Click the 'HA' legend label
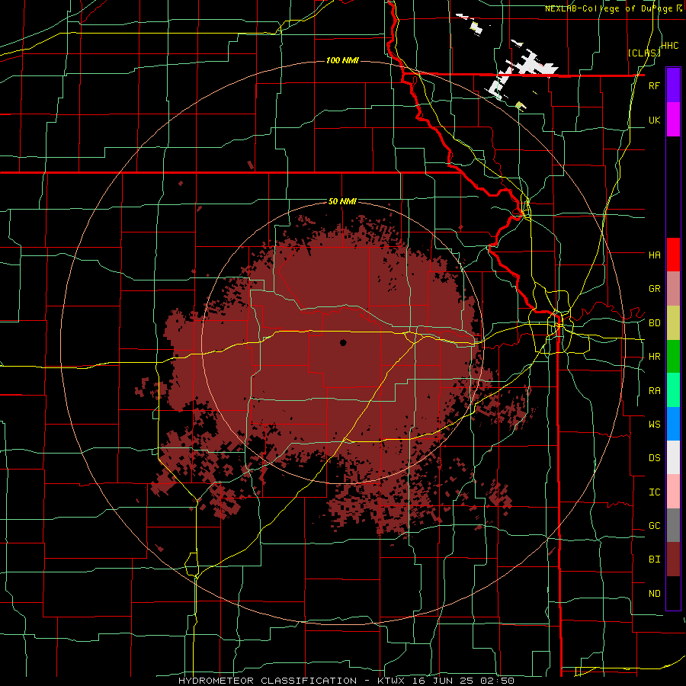 coord(654,255)
